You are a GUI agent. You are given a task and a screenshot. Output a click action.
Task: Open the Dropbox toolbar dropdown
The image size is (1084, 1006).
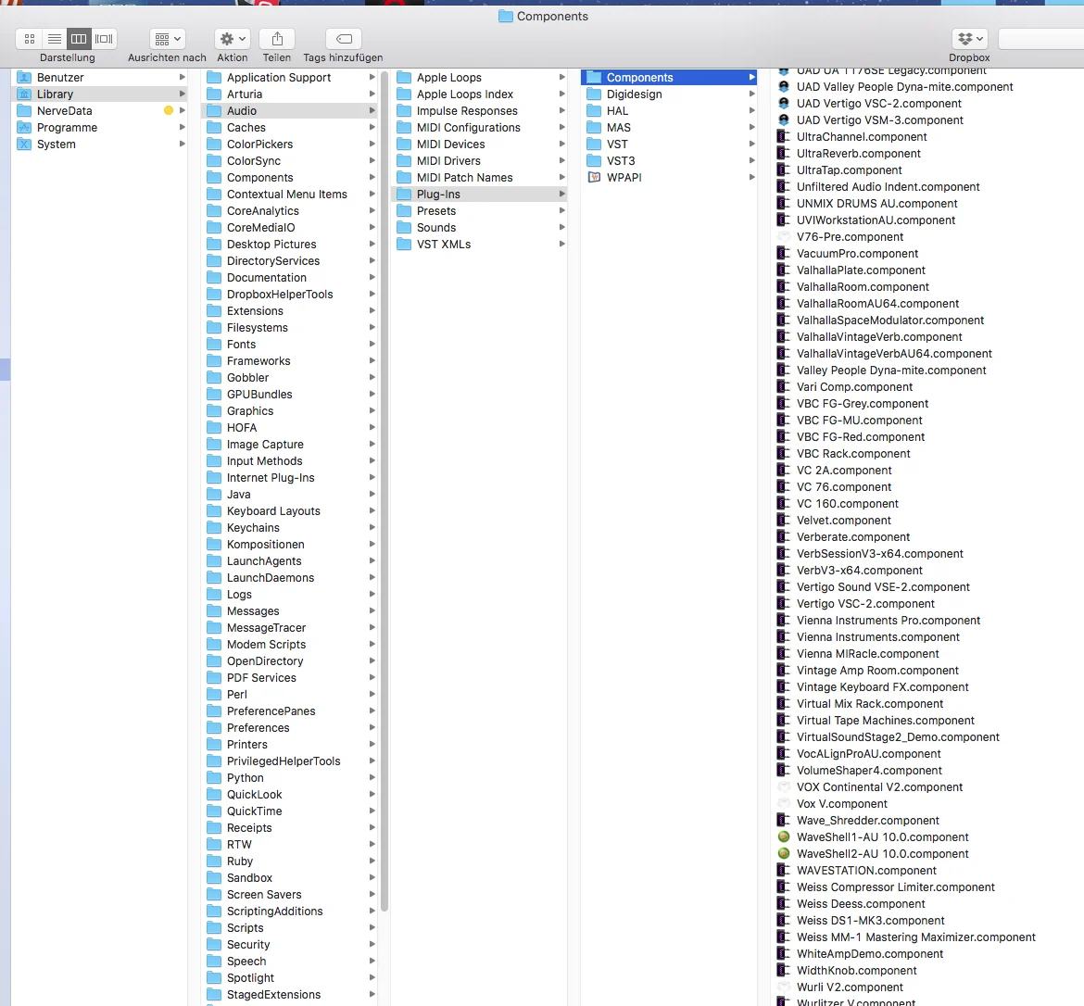[x=970, y=39]
